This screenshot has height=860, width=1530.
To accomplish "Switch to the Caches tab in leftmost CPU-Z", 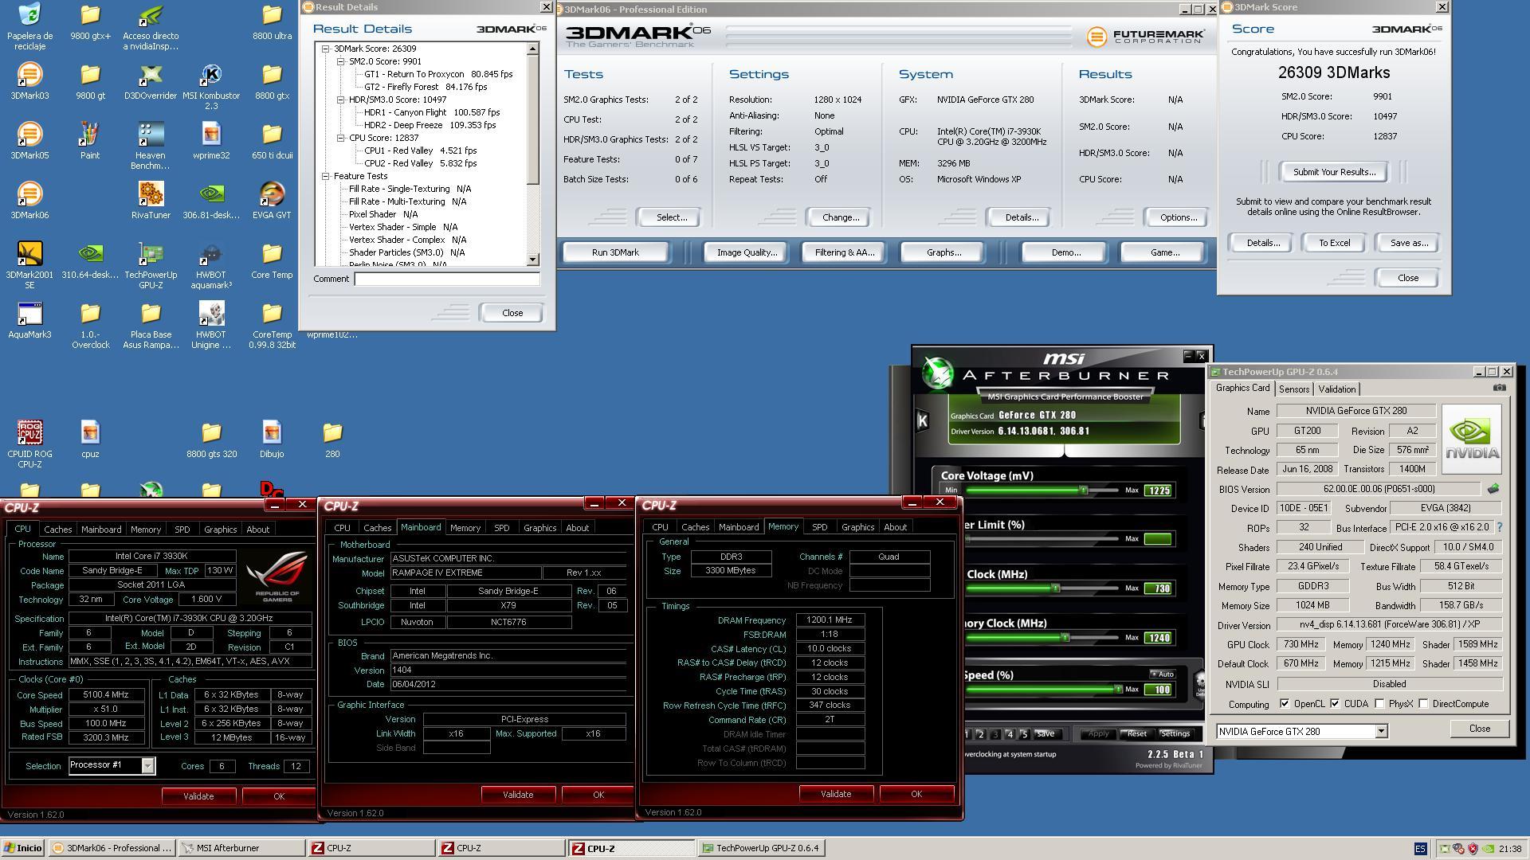I will pos(57,530).
